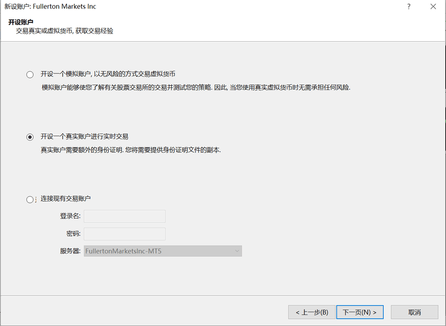The image size is (446, 326).
Task: Focus the 密码 password field
Action: 124,234
